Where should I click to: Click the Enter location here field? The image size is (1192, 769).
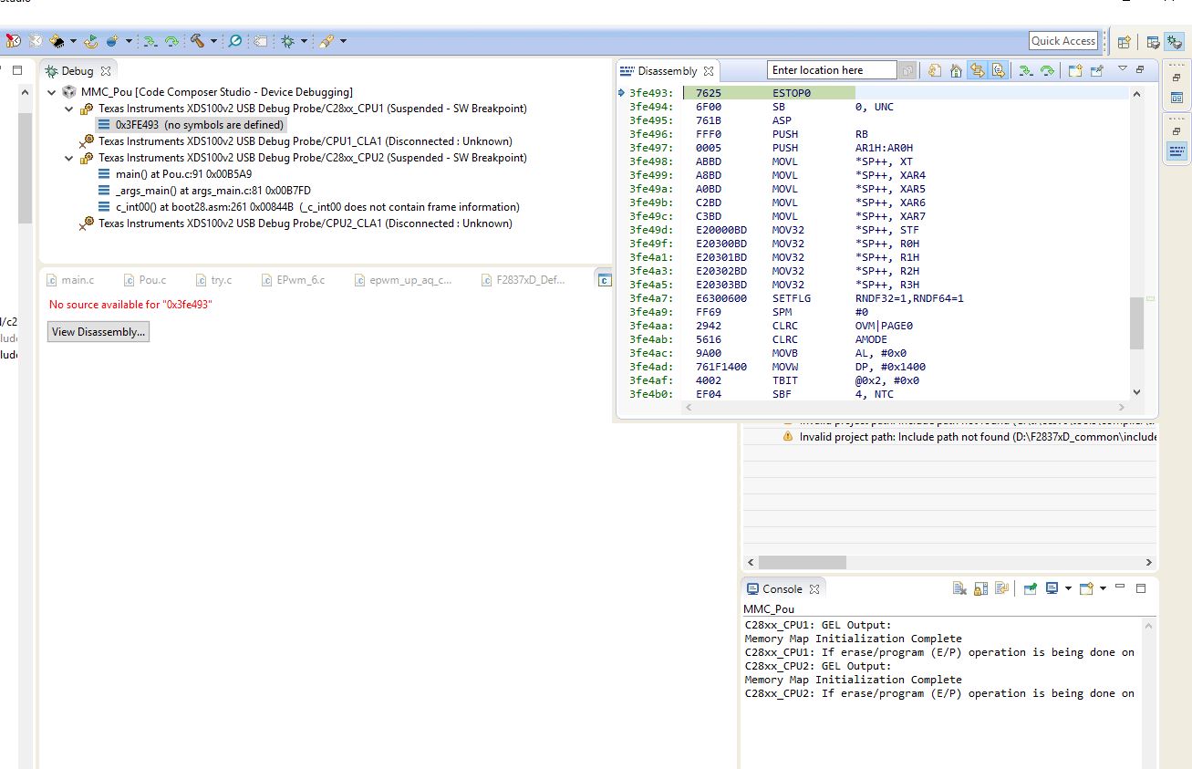[831, 70]
